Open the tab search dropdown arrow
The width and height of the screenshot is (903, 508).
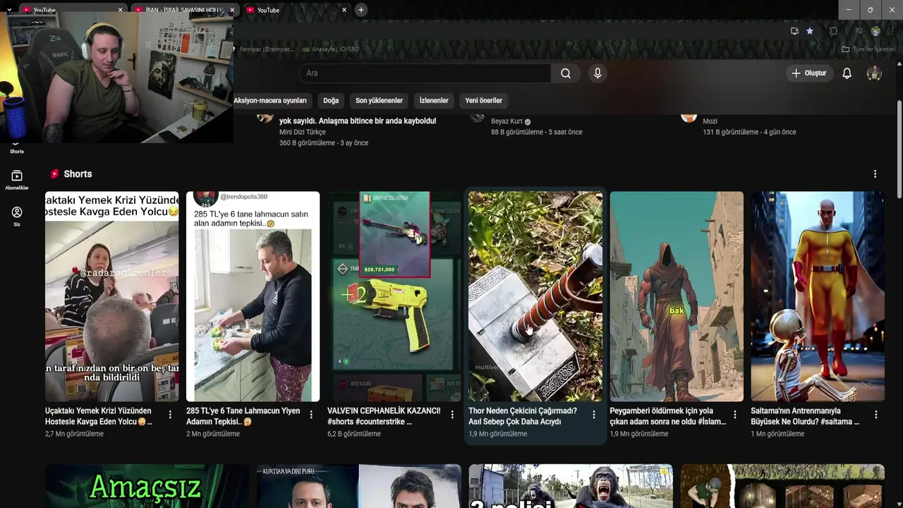[x=9, y=10]
